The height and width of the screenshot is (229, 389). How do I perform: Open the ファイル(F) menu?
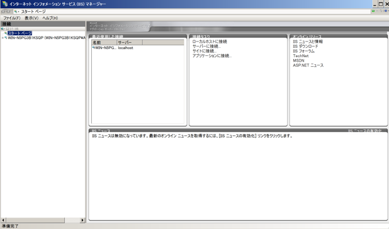click(12, 18)
